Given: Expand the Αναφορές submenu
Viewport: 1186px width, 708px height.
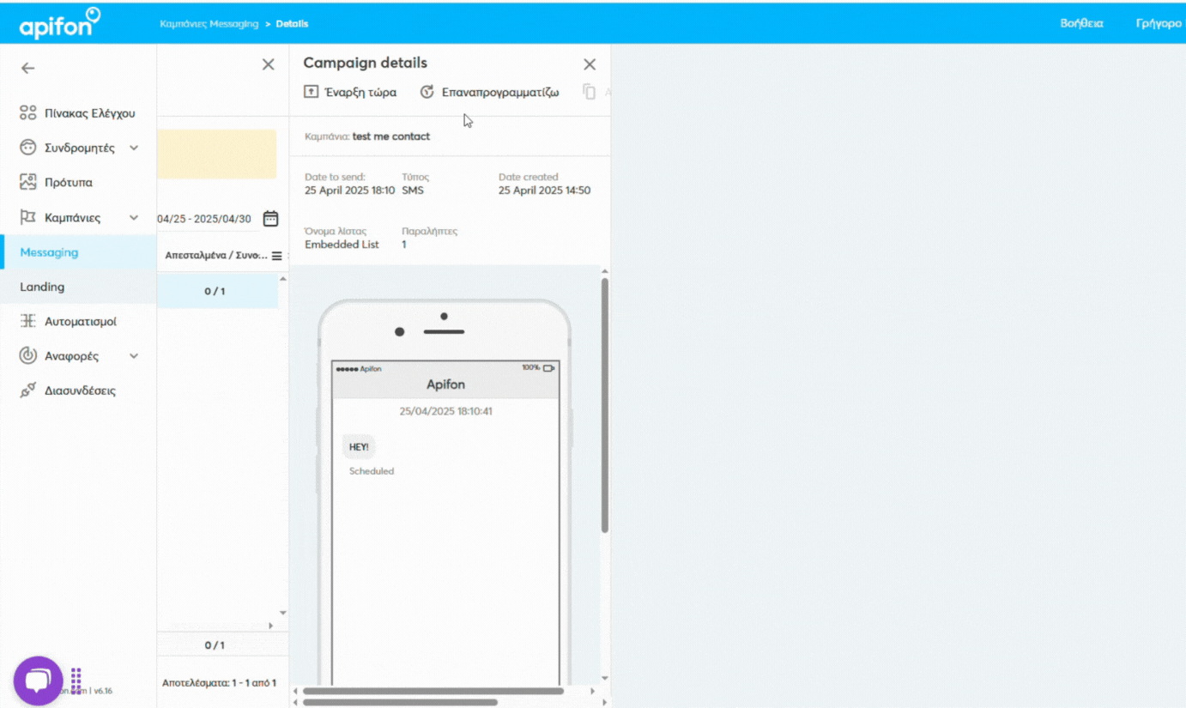Looking at the screenshot, I should (134, 356).
